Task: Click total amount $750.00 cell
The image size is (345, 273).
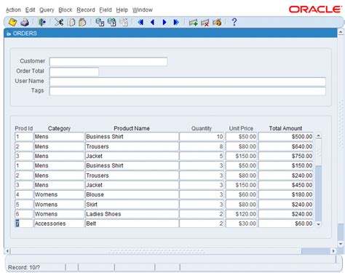Action: point(285,156)
